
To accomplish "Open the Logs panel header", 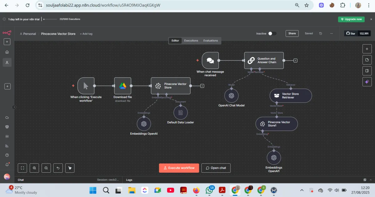I will click(x=129, y=180).
